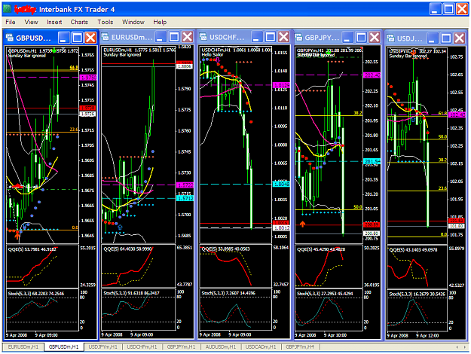The width and height of the screenshot is (471, 354).
Task: Click the USDJ chart window icon
Action: 391,38
